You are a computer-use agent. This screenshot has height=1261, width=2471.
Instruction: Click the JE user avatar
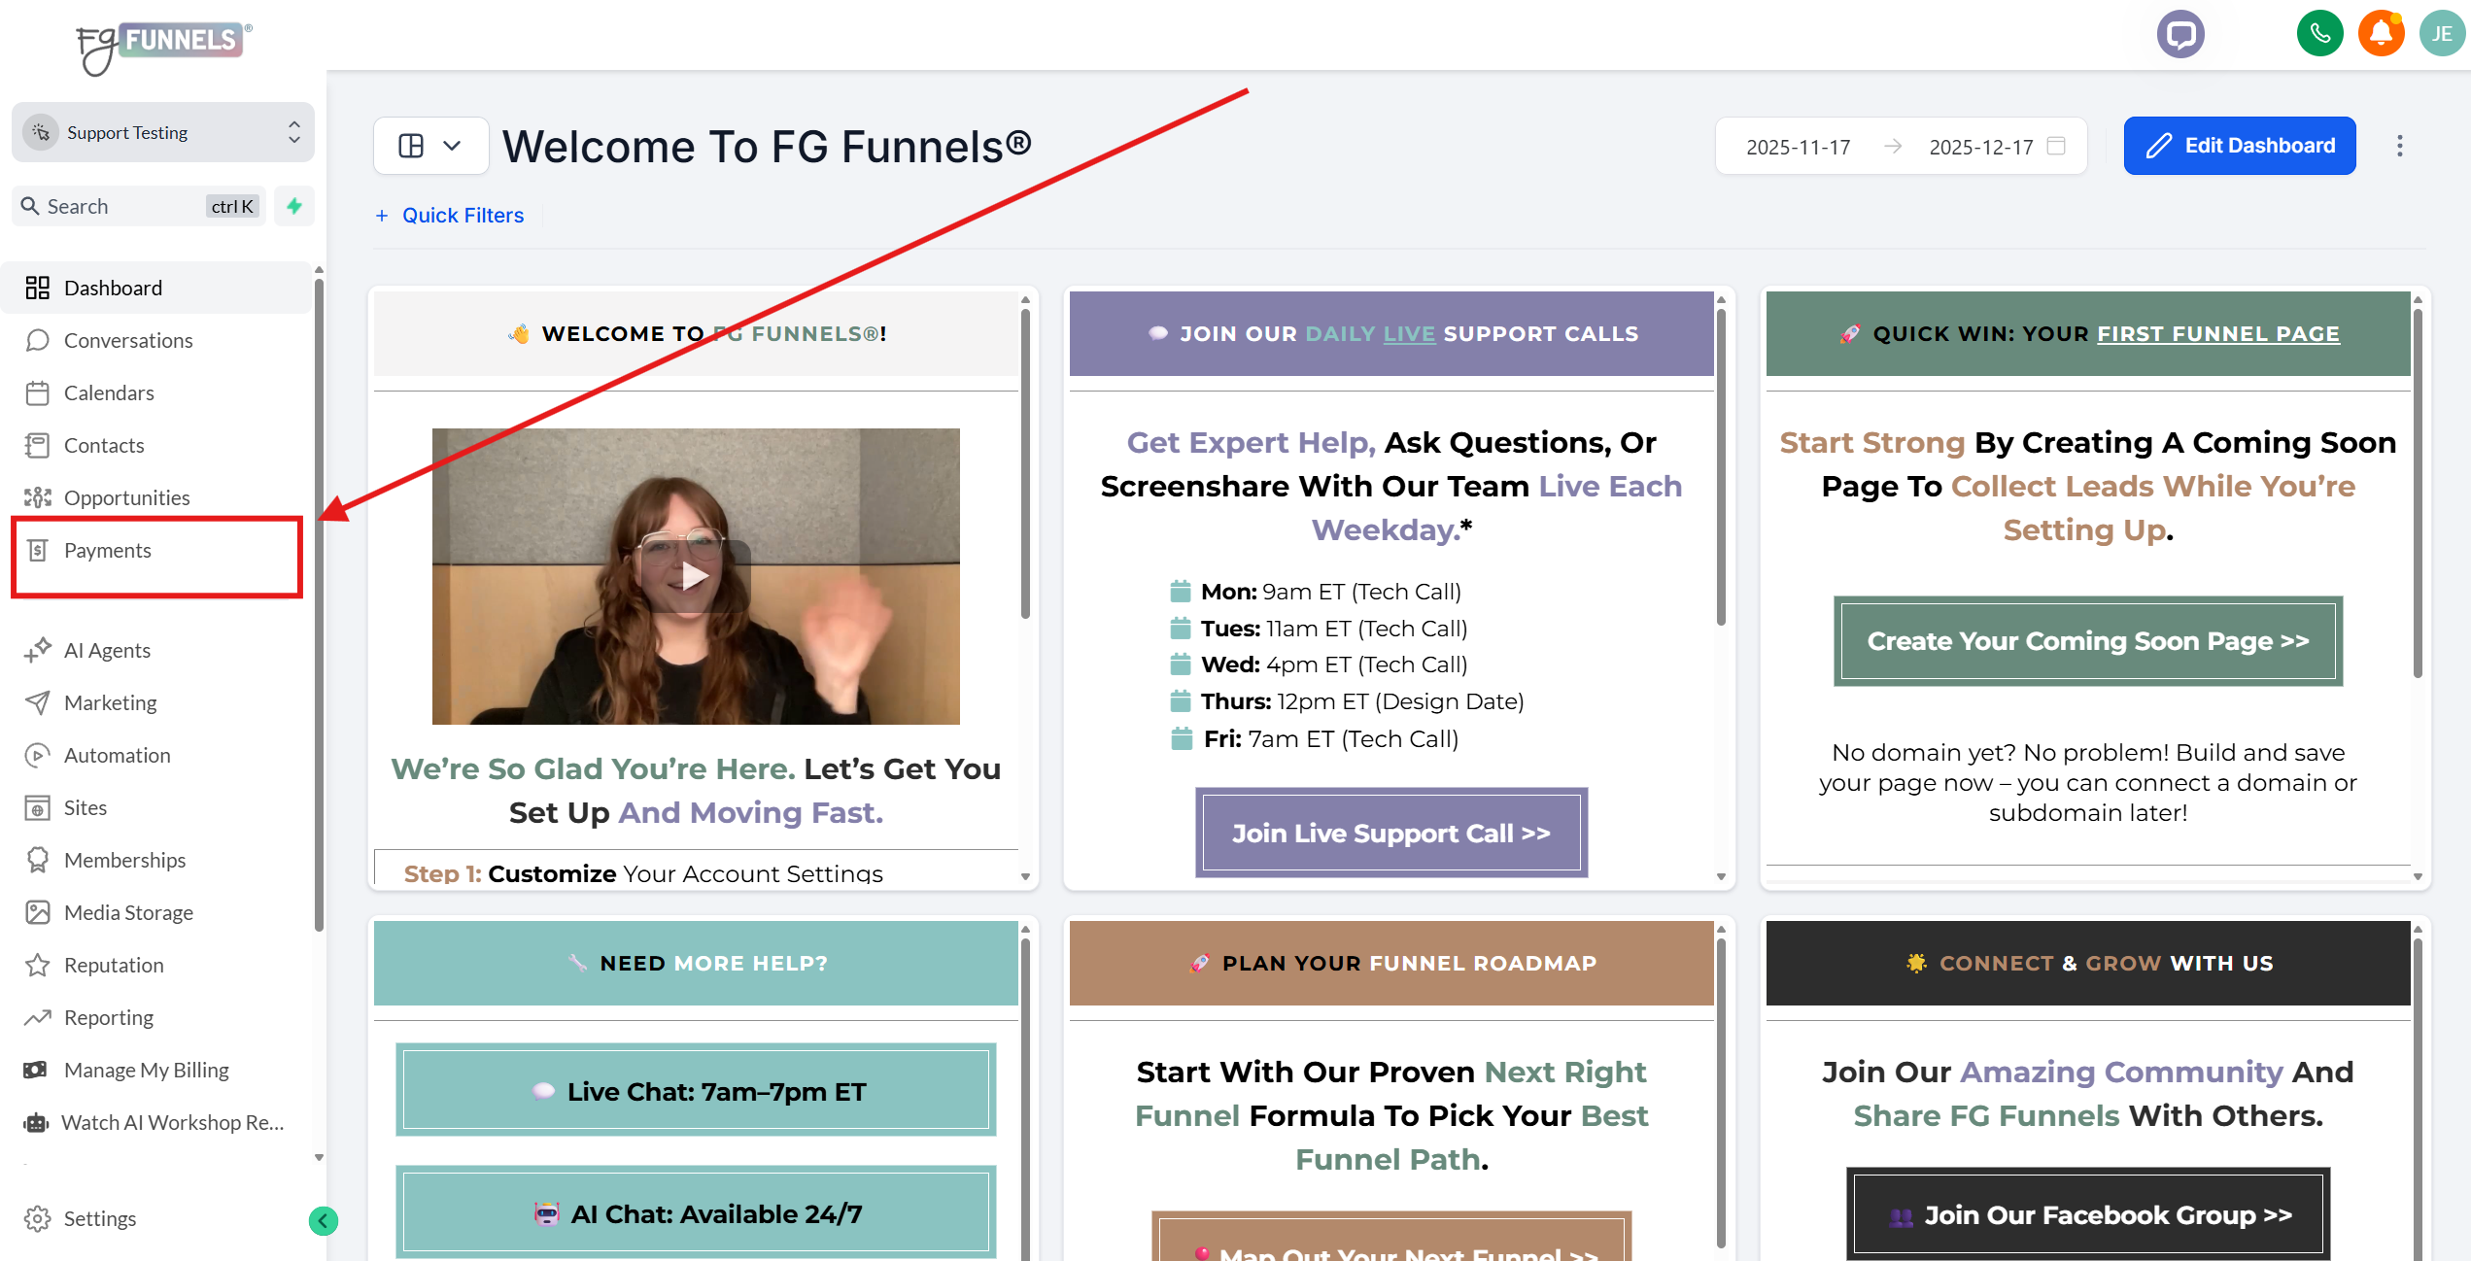pos(2441,34)
